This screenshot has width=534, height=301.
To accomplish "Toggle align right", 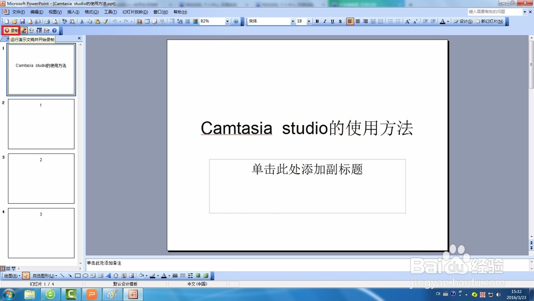I will pos(365,21).
